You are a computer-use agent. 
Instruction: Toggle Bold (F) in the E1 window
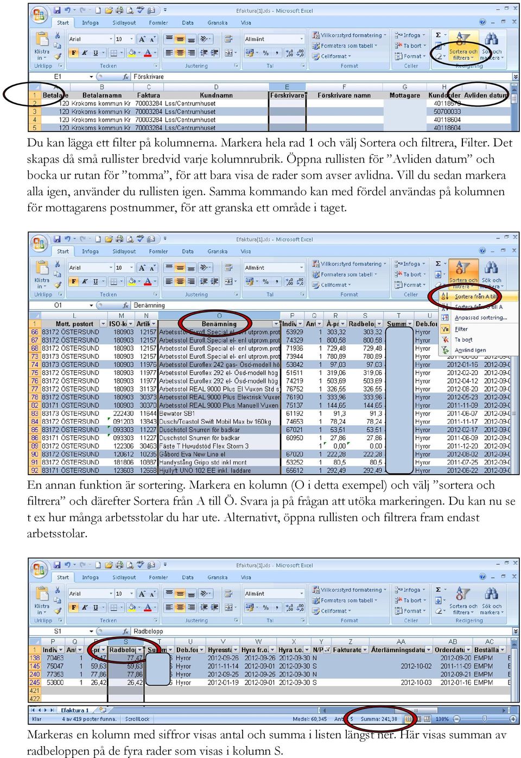pyautogui.click(x=73, y=53)
